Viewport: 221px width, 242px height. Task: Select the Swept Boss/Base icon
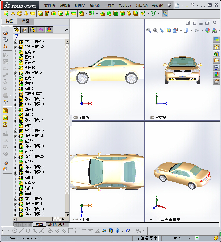[19, 14]
